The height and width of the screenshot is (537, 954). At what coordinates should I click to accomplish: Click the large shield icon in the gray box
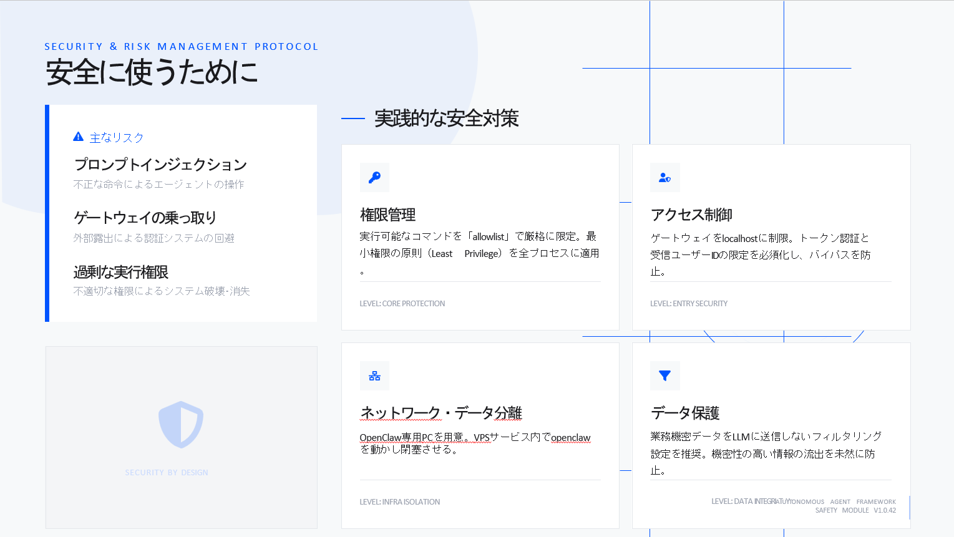(181, 425)
